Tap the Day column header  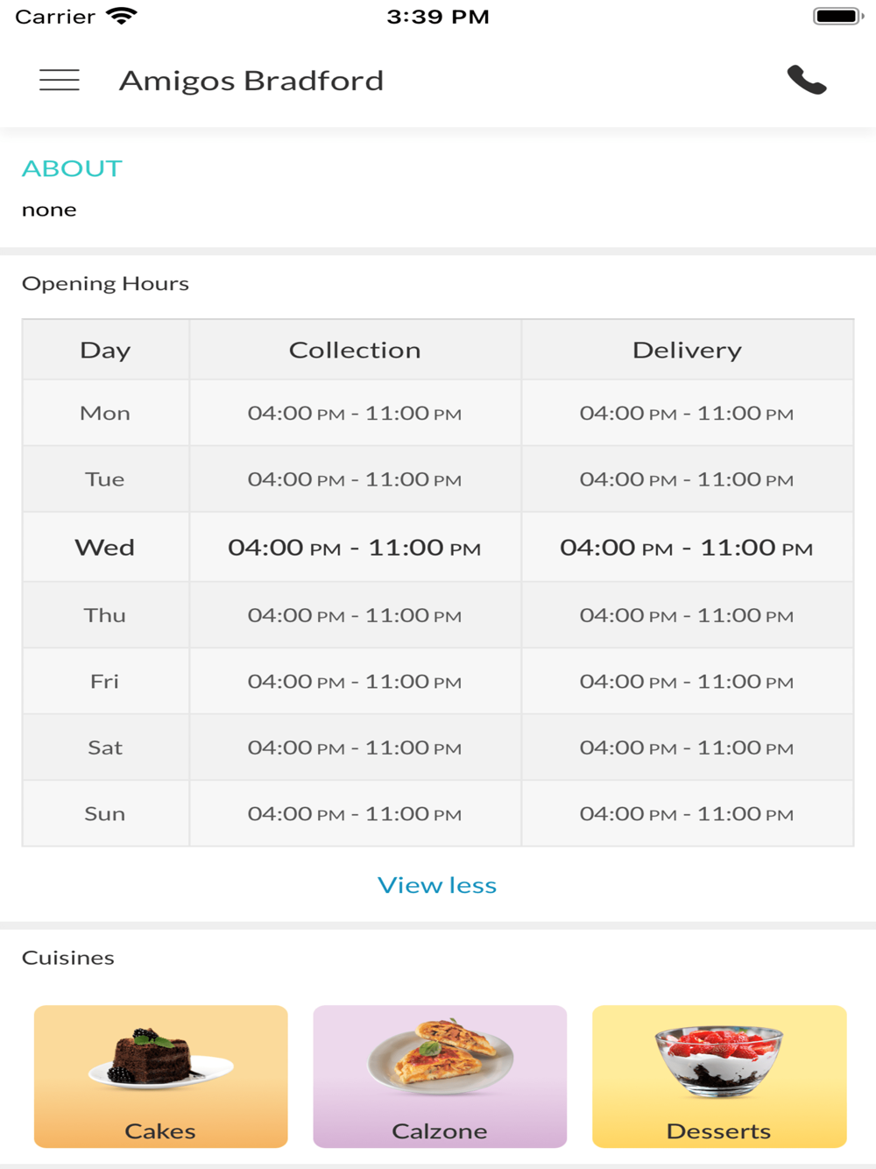(105, 350)
